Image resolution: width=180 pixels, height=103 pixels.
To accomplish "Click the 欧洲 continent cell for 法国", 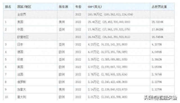I will [x=62, y=74].
